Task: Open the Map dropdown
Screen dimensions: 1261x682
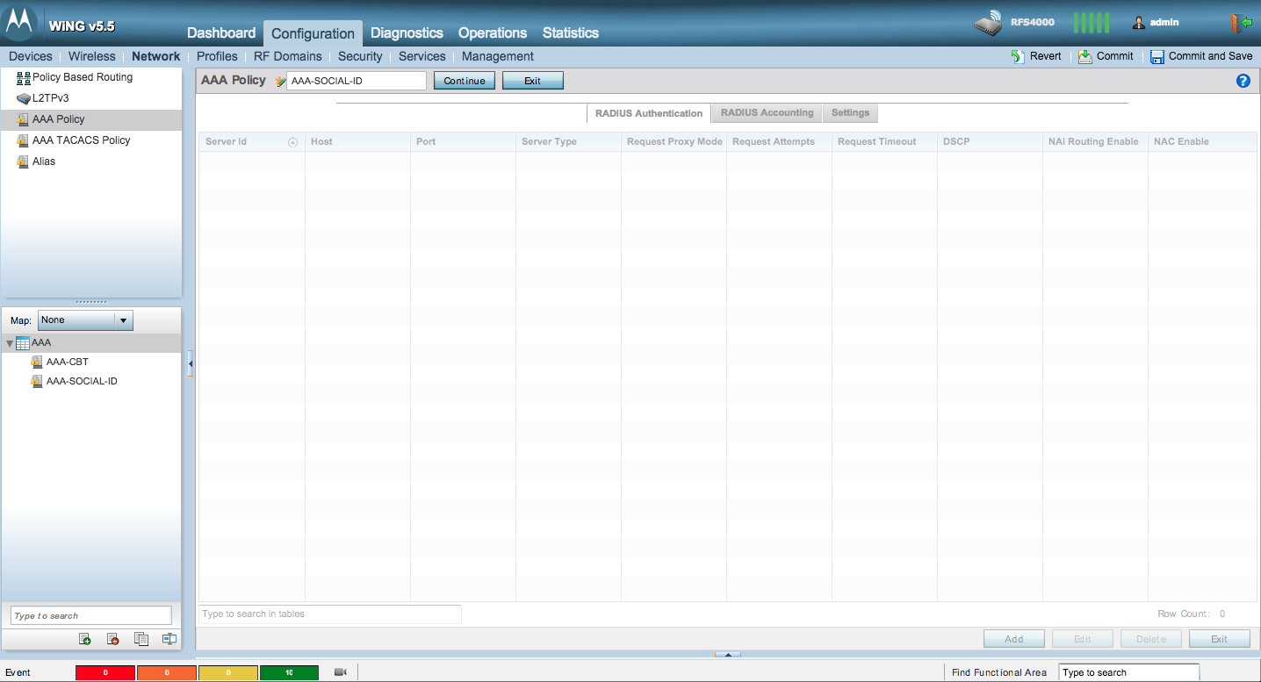Action: pyautogui.click(x=86, y=320)
